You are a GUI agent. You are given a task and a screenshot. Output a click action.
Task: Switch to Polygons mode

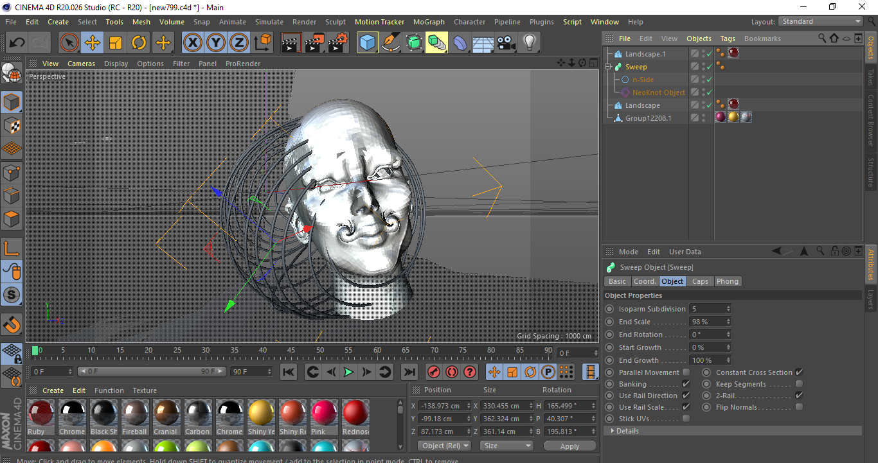12,219
